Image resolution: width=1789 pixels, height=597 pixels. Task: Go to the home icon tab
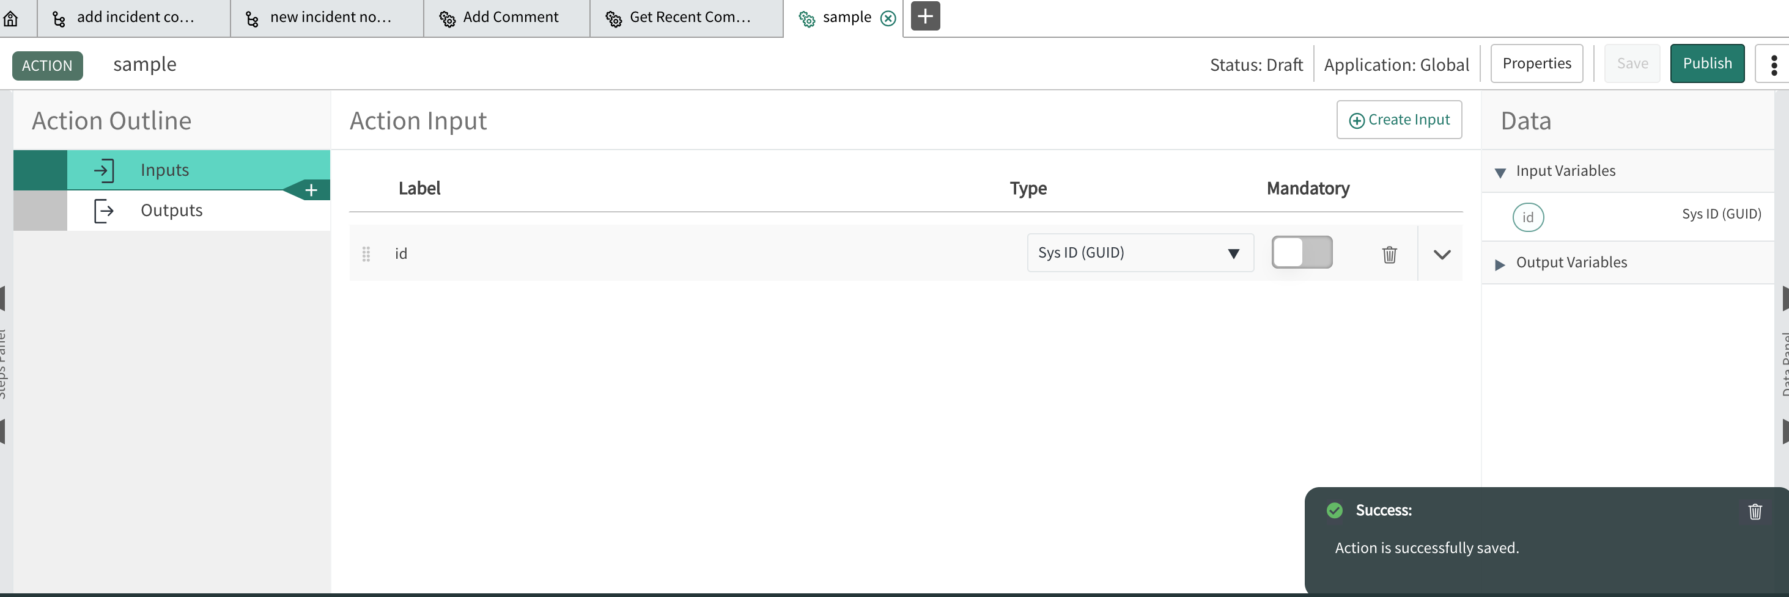tap(11, 18)
